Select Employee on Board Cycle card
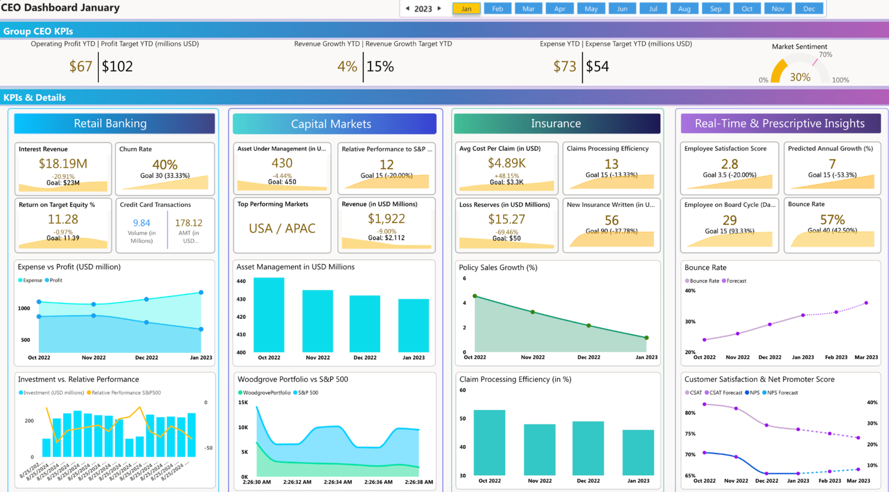This screenshot has height=492, width=889. (730, 225)
